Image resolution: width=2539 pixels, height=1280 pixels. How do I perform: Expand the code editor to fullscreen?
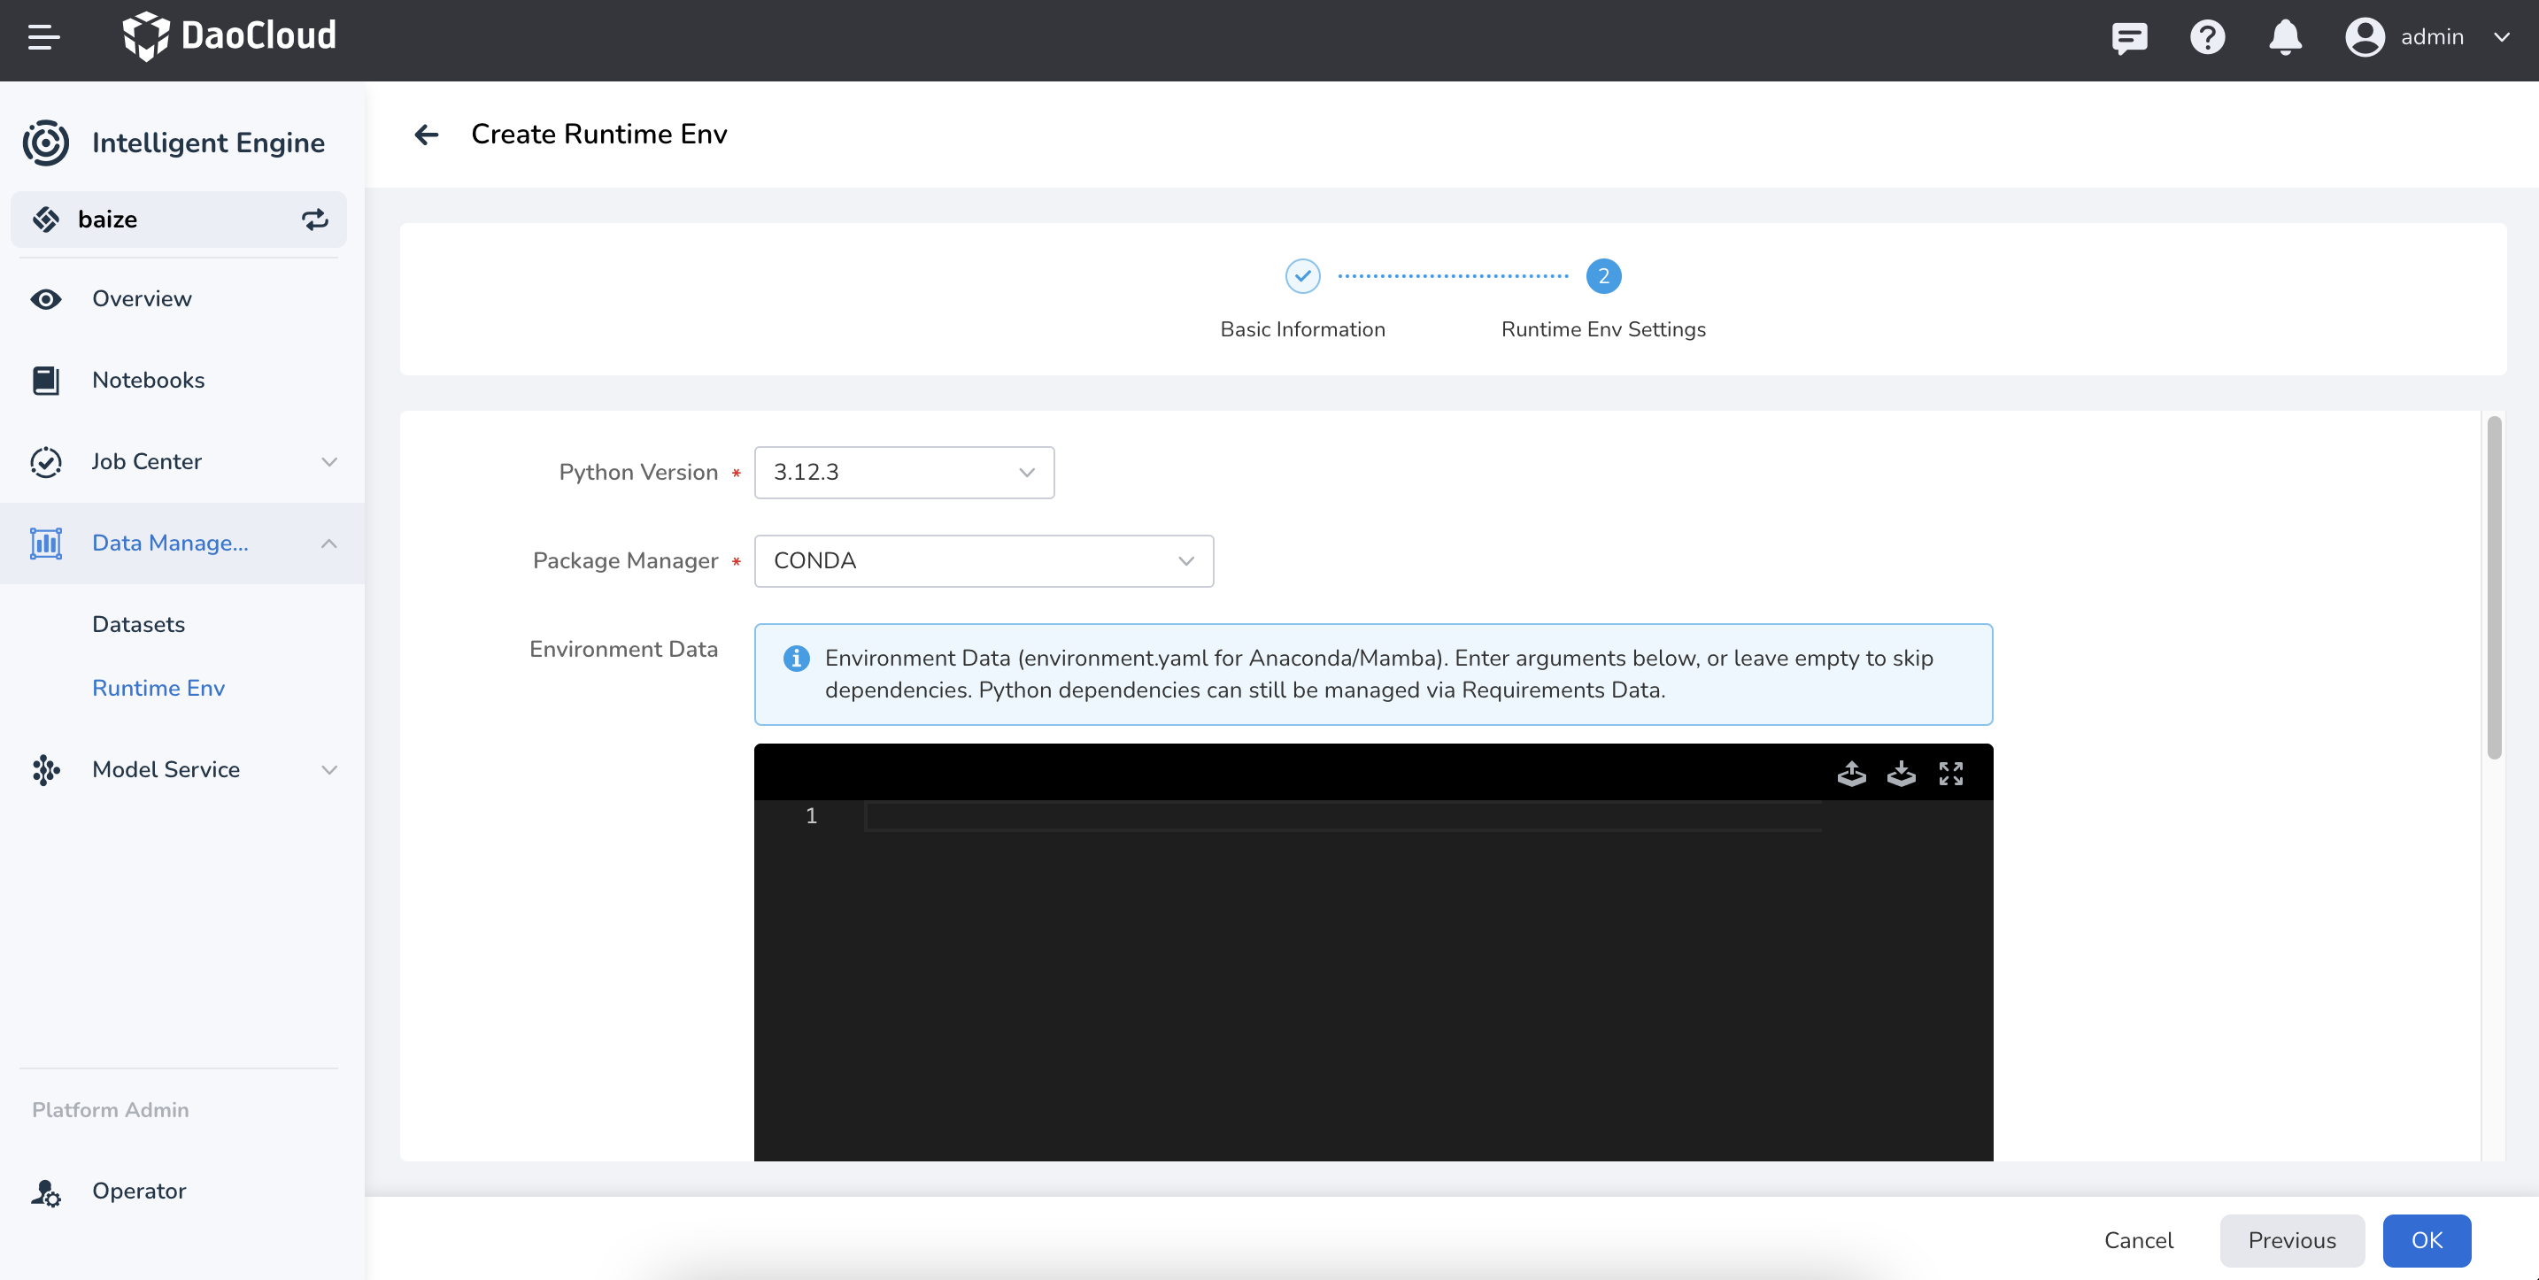tap(1950, 774)
